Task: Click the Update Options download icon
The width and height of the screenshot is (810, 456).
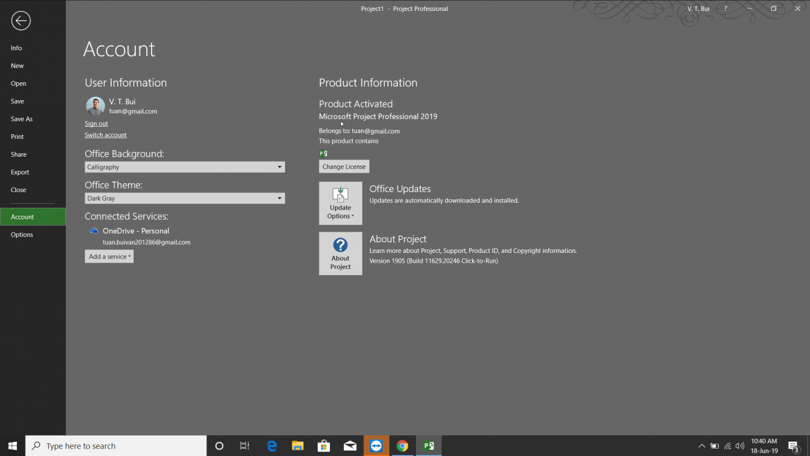Action: pos(340,196)
